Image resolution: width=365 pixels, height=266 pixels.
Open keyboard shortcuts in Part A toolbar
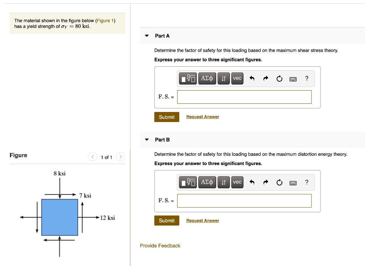click(293, 79)
